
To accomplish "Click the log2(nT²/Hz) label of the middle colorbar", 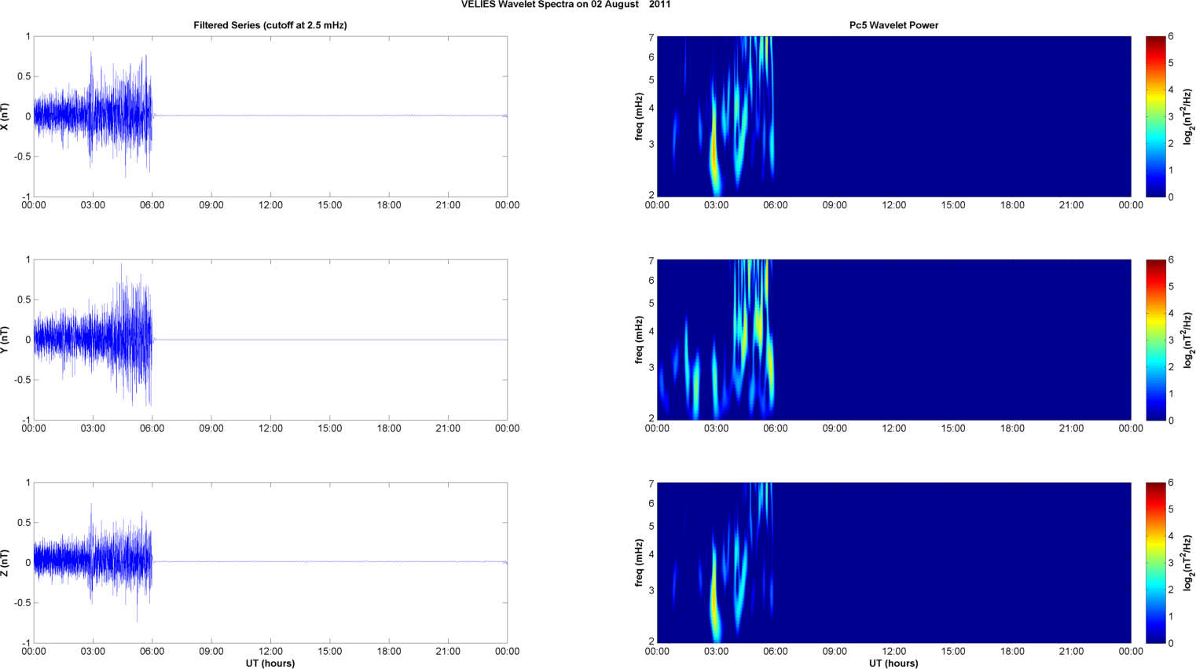I will coord(1188,340).
